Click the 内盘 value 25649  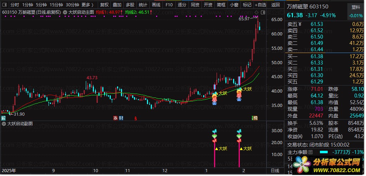coord(357,116)
